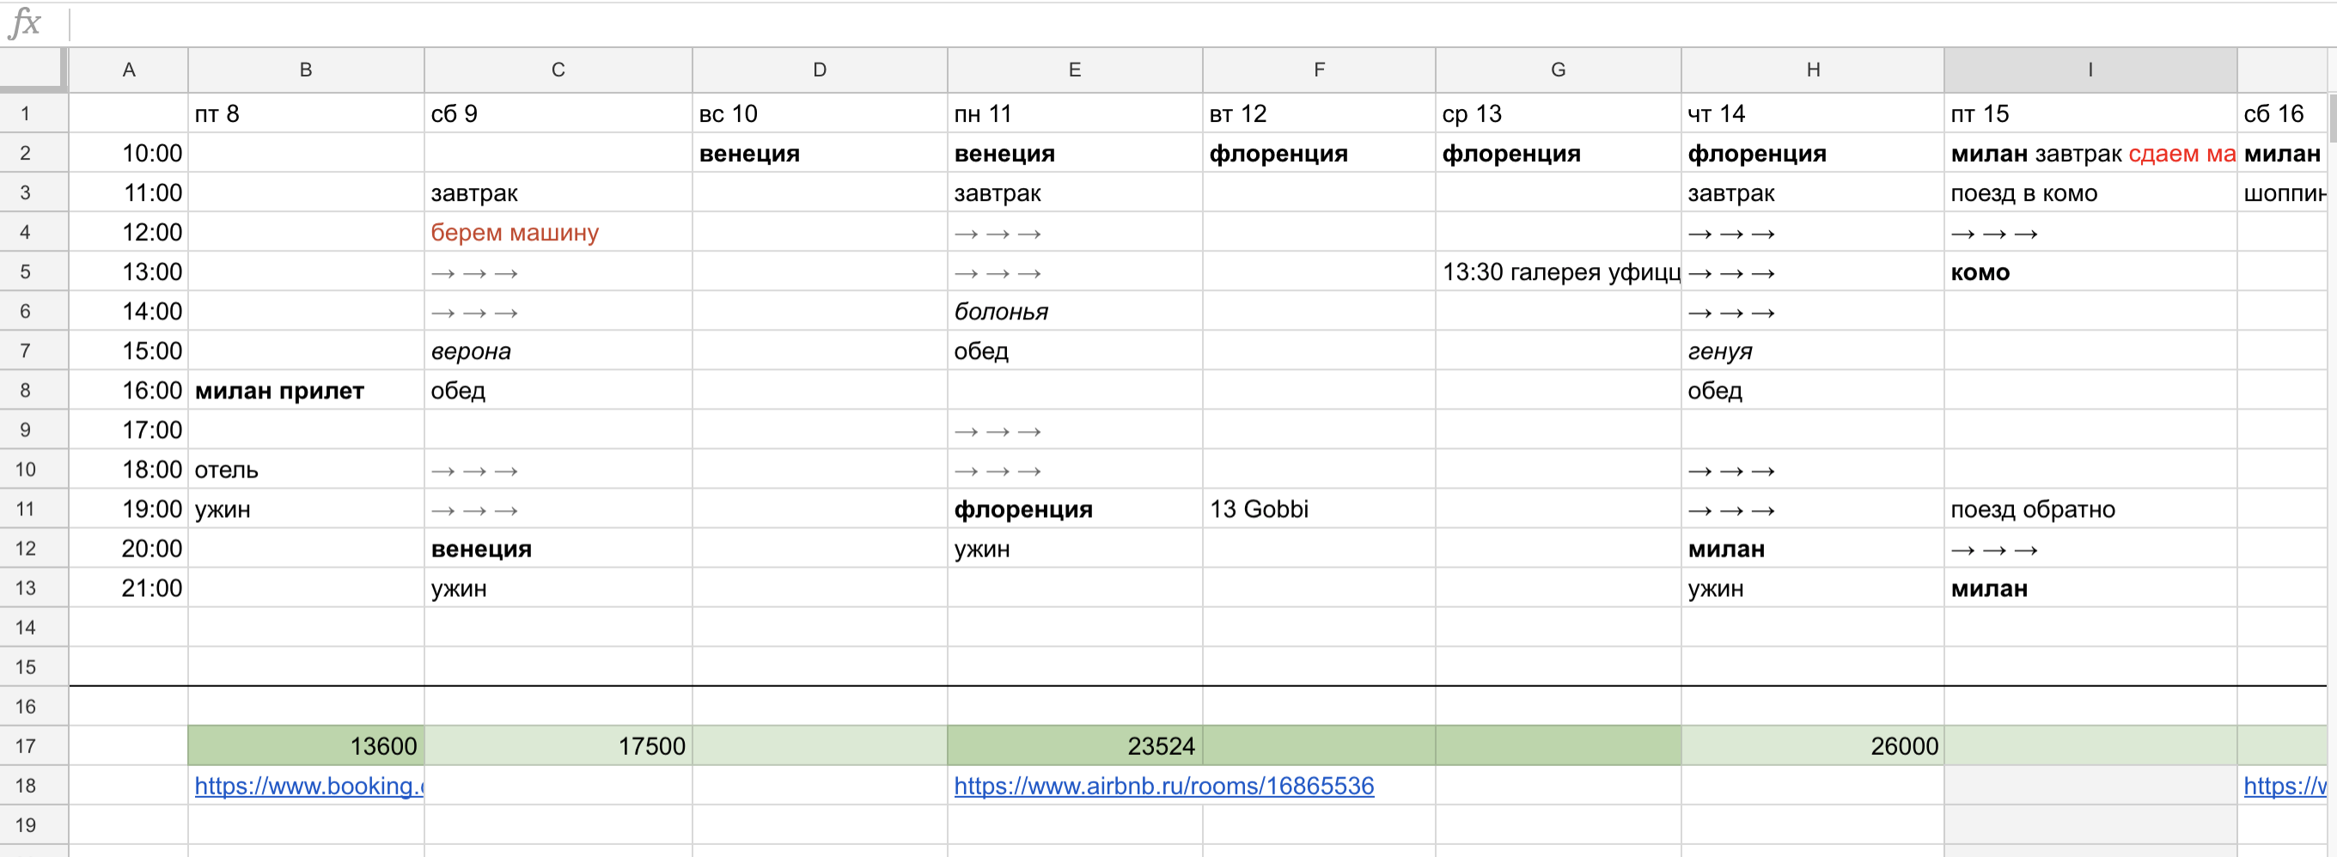
Task: Open the airbnb.ru rooms link
Action: point(1163,786)
